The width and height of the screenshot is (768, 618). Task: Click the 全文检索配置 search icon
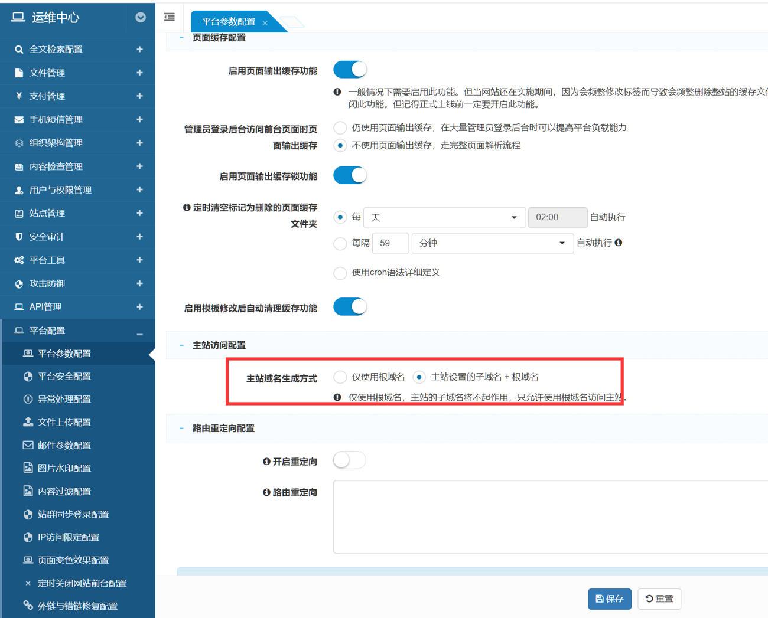click(19, 50)
